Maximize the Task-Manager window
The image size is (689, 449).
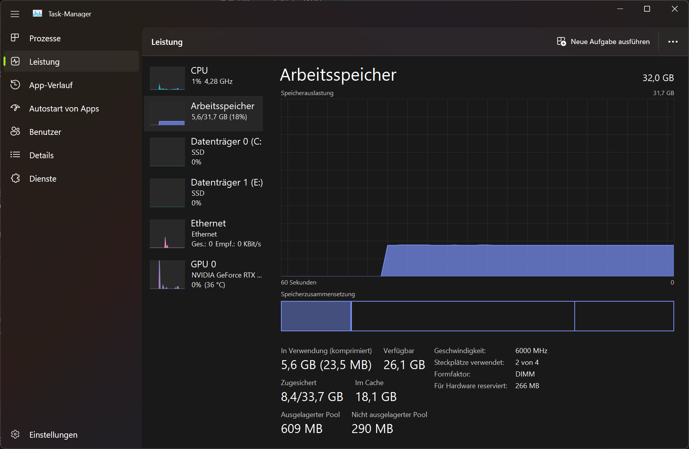pyautogui.click(x=647, y=9)
